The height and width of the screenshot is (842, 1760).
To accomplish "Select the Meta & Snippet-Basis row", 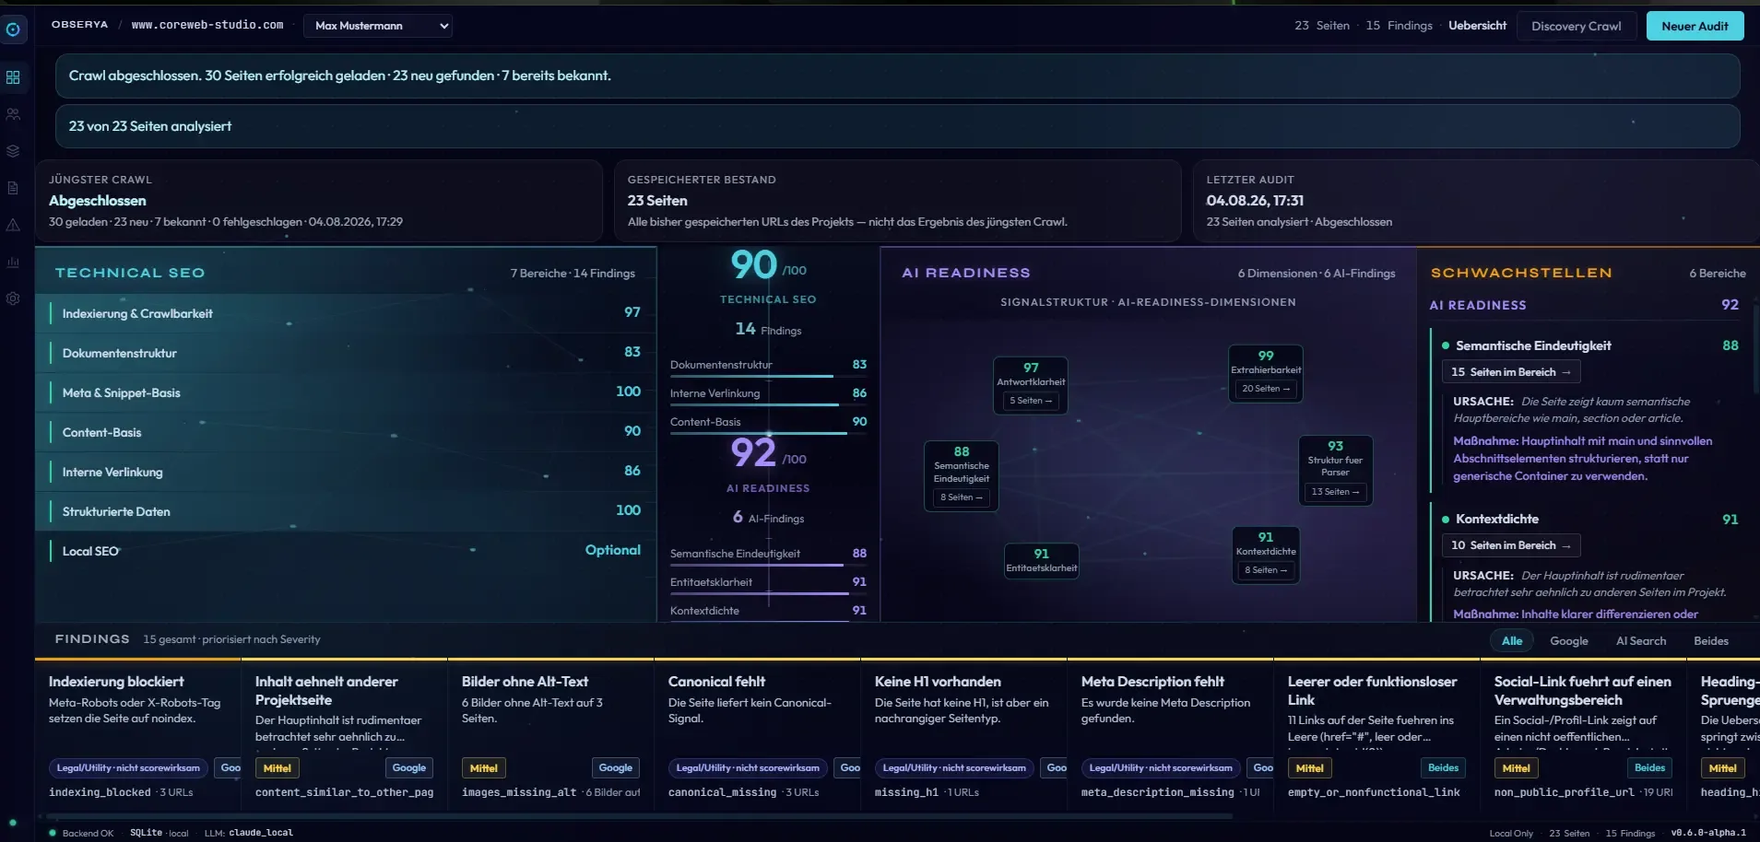I will pos(346,392).
